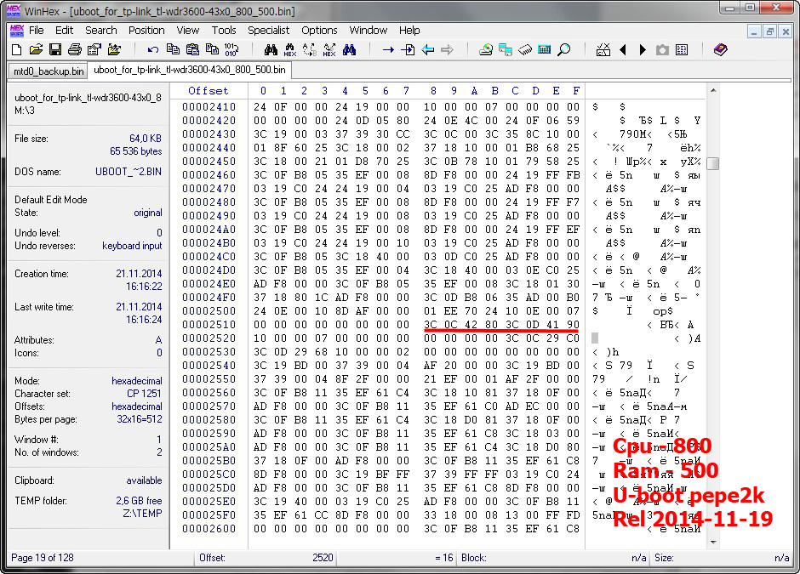Click the New file icon

(x=16, y=50)
